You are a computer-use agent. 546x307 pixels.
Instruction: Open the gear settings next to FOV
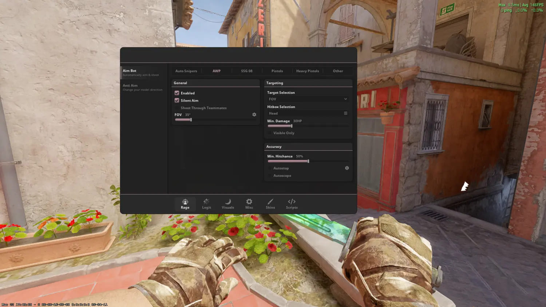(x=254, y=115)
